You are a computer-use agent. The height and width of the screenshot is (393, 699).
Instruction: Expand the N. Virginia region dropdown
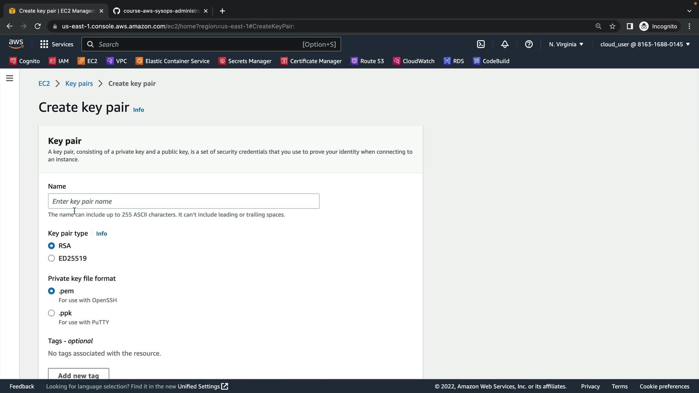coord(566,44)
